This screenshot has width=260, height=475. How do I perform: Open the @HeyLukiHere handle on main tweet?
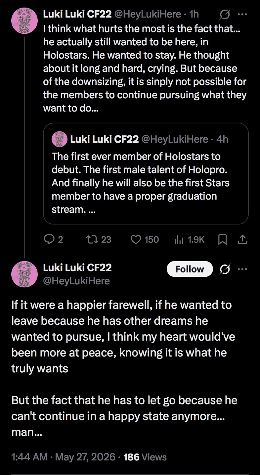coord(76,281)
